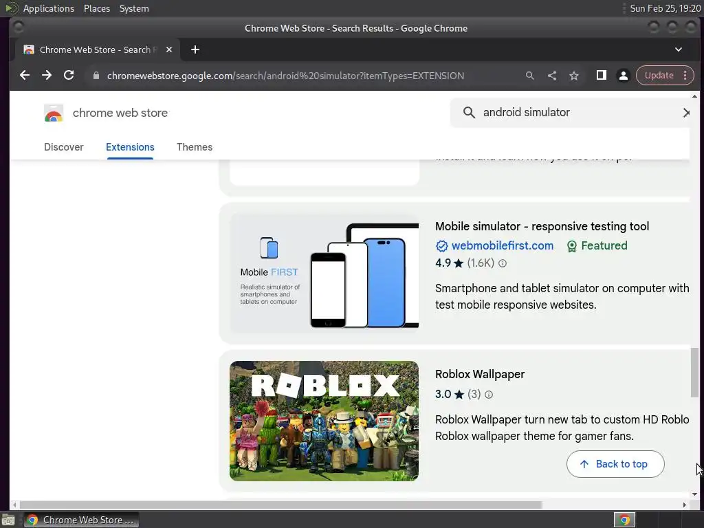Click the scroll down arrow

(694, 494)
